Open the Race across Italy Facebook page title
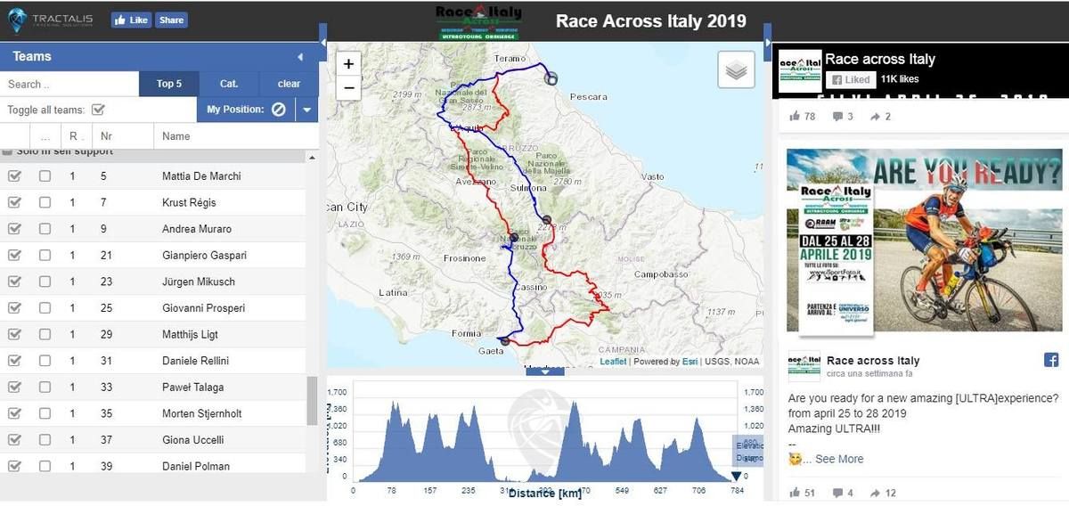Image resolution: width=1069 pixels, height=506 pixels. tap(880, 60)
